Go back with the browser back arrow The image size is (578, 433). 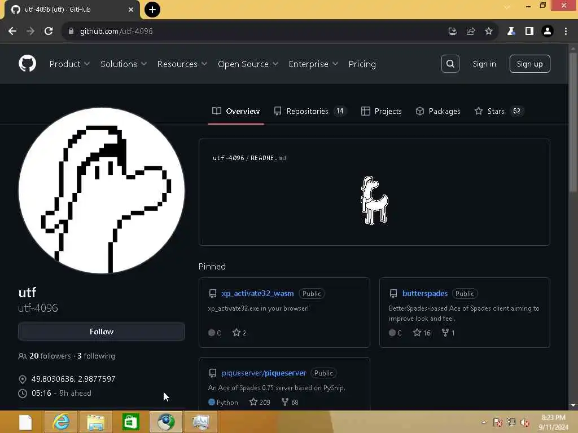point(12,32)
